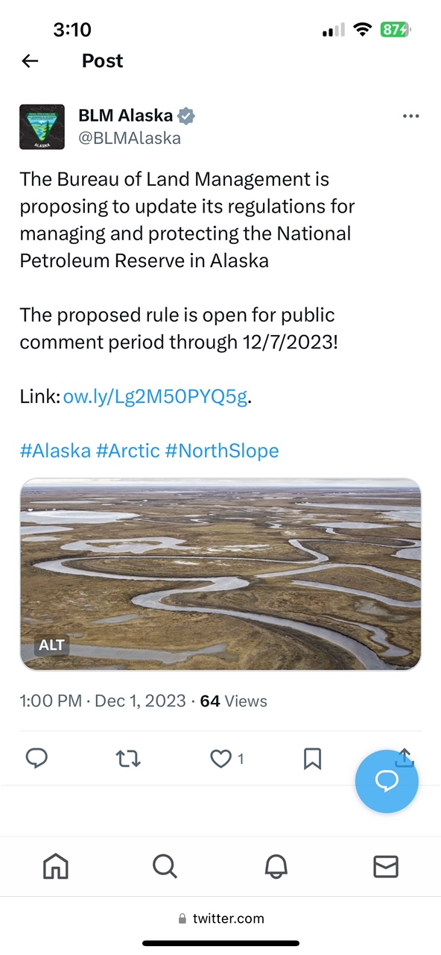Viewport: 441px width, 955px height.
Task: Retweet the post using the repost icon
Action: (127, 758)
